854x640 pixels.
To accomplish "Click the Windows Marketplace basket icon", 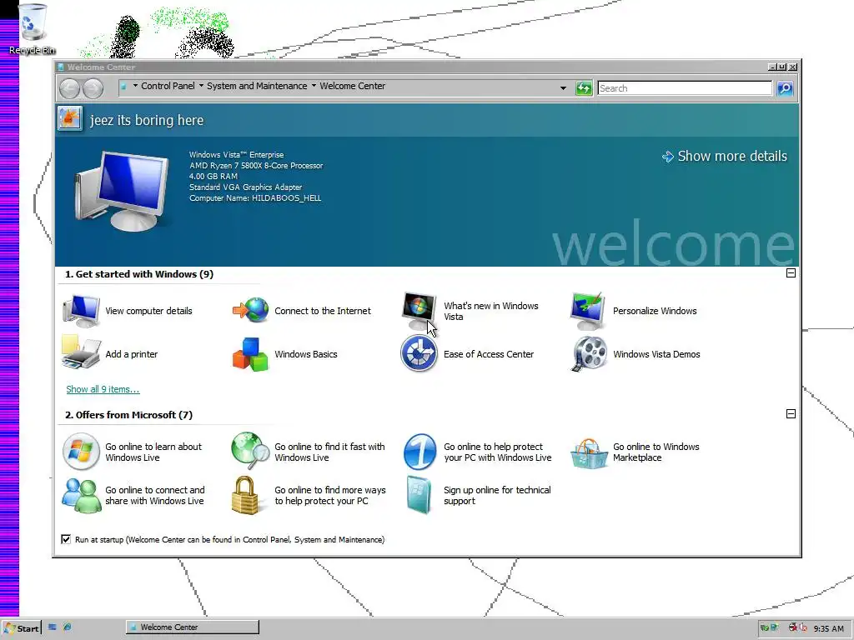I will 590,453.
